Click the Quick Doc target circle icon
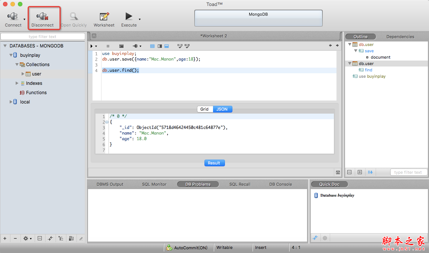 [x=325, y=238]
